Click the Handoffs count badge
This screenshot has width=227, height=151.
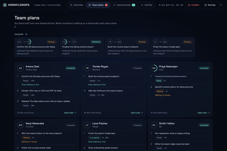pyautogui.click(x=26, y=34)
